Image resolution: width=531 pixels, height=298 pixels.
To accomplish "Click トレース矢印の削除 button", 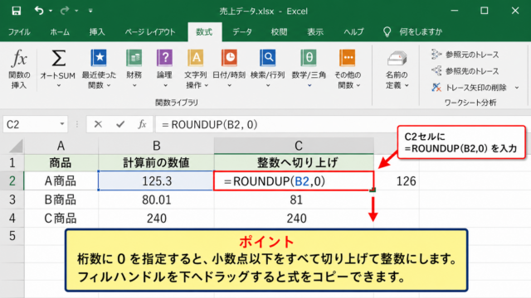I will tap(470, 88).
